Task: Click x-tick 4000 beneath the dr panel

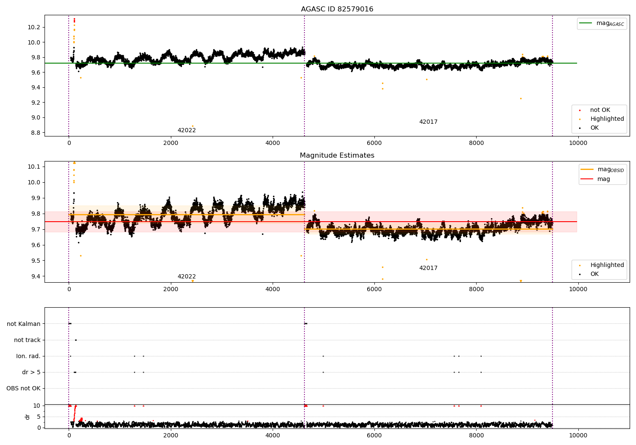Action: click(x=273, y=436)
